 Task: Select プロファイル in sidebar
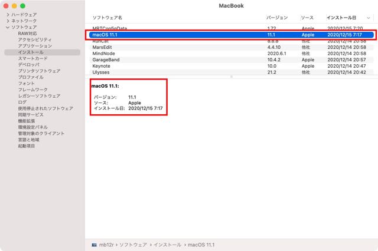pyautogui.click(x=31, y=77)
